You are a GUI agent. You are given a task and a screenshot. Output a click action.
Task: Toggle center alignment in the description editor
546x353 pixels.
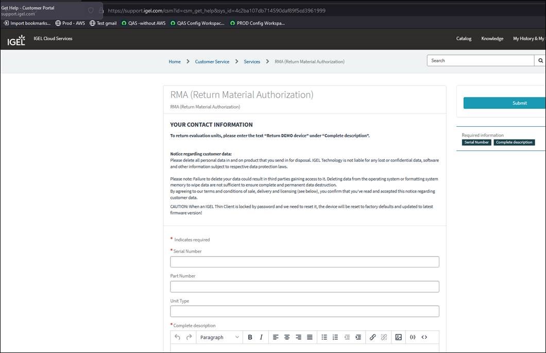pos(286,337)
